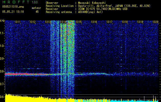Click the A504HB(yagi 4el) antenna text

click(x=90, y=12)
